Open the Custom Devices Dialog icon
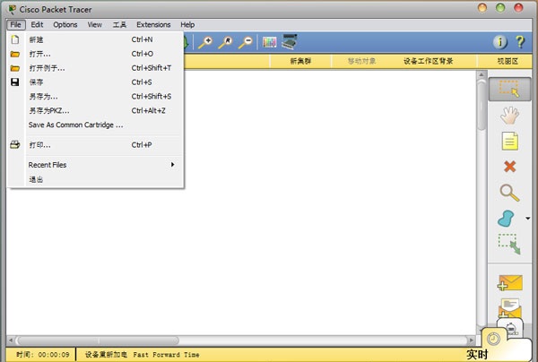 coord(291,42)
